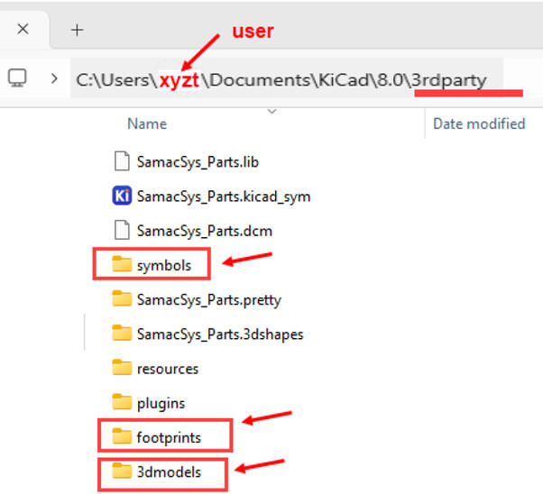This screenshot has width=543, height=494.
Task: Collapse sort arrow above the Name column
Action: (x=271, y=112)
